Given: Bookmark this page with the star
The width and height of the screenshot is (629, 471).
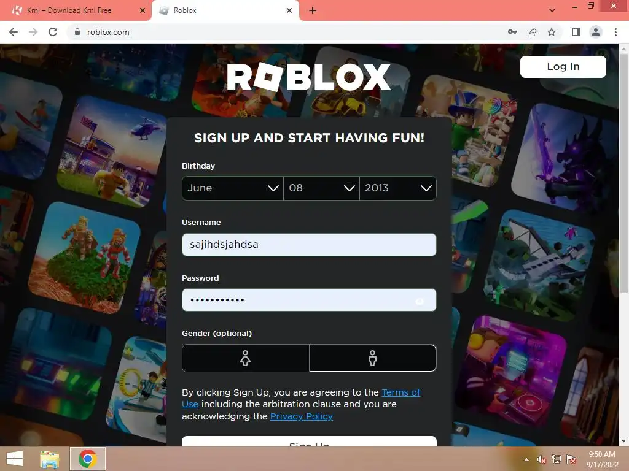Looking at the screenshot, I should (x=552, y=32).
